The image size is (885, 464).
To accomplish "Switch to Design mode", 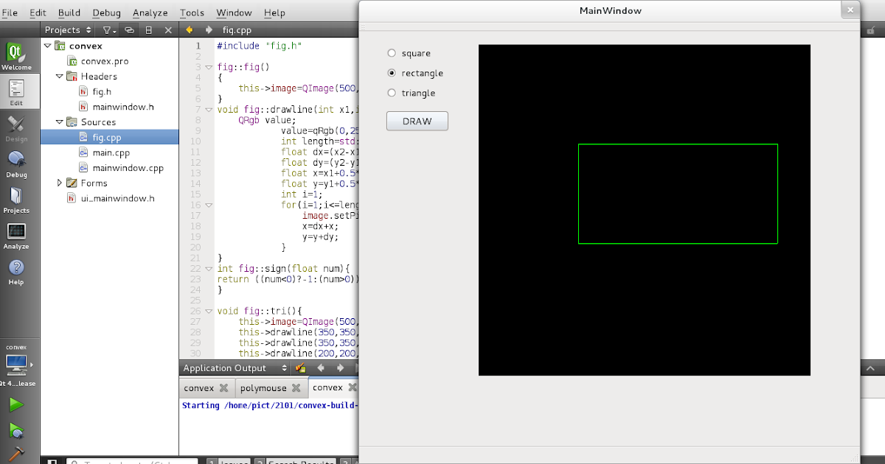I will [x=17, y=127].
